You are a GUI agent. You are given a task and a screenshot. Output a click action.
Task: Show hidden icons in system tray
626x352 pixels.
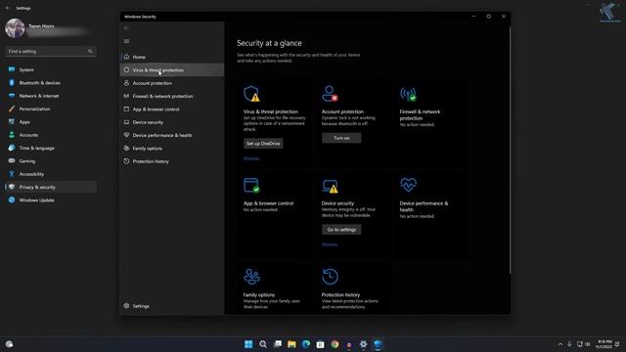560,344
